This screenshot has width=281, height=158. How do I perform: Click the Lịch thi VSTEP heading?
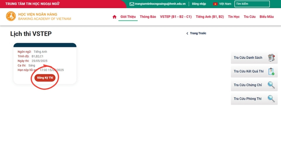pos(31,34)
